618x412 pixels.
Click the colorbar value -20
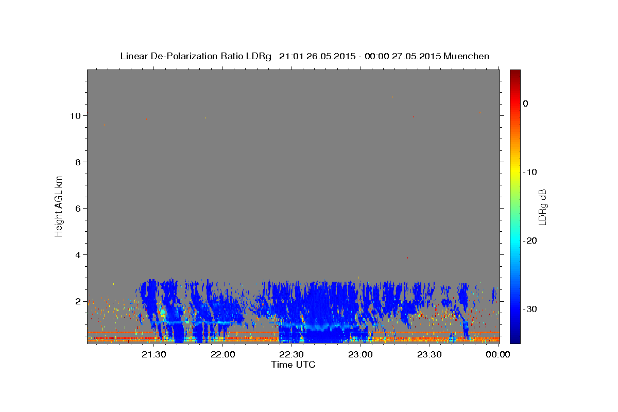(x=530, y=241)
